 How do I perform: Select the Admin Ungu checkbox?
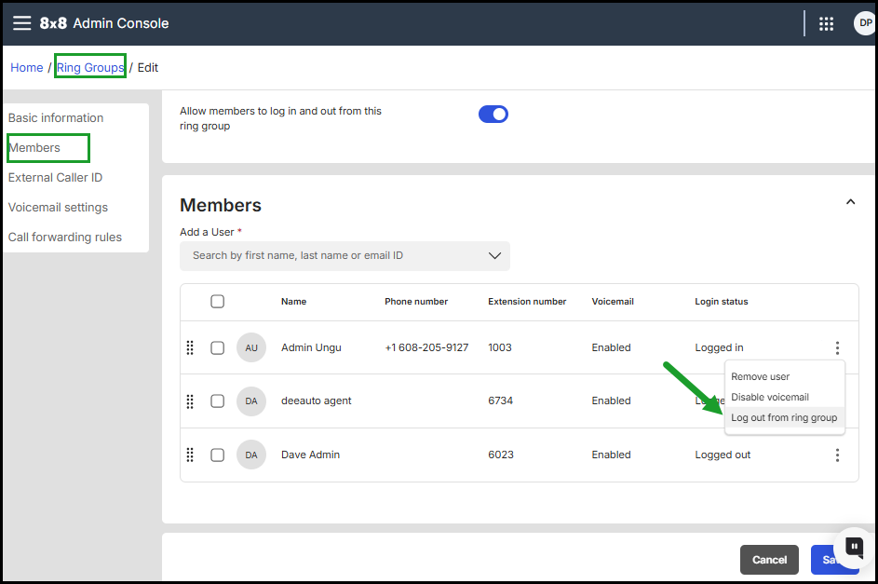217,347
